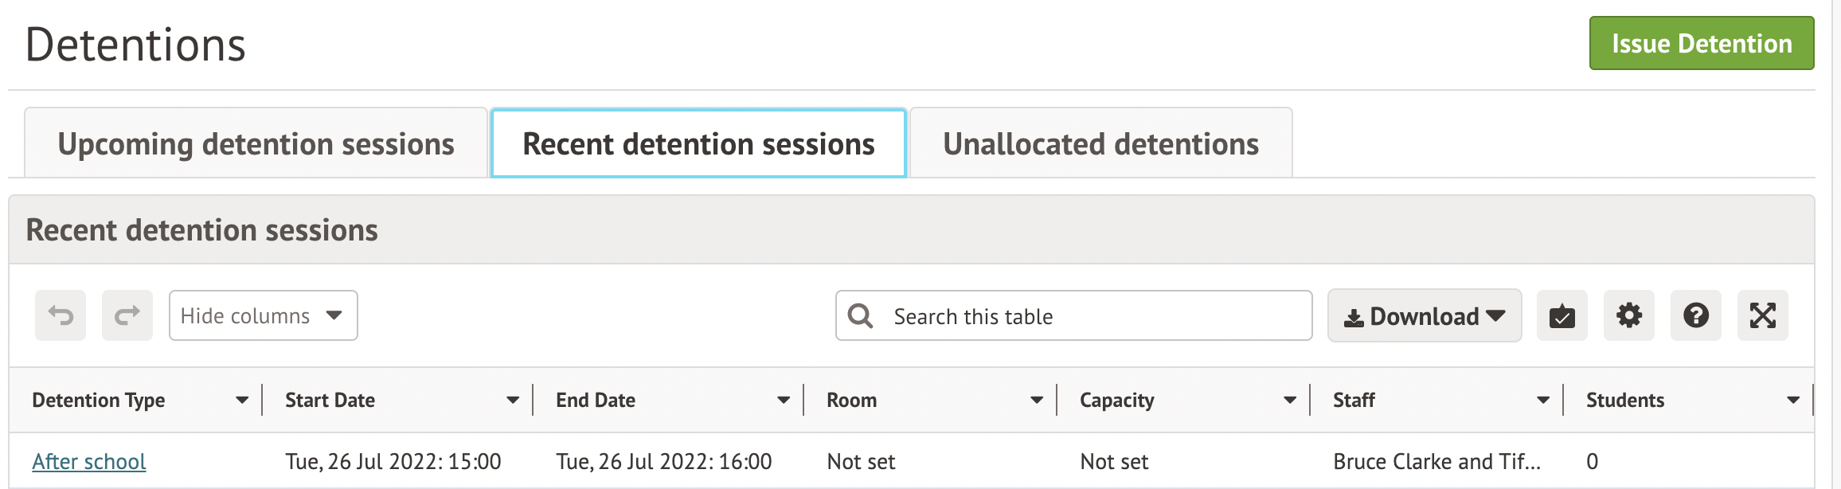1841x489 pixels.
Task: Click the checkmark bulk action icon
Action: [x=1562, y=316]
